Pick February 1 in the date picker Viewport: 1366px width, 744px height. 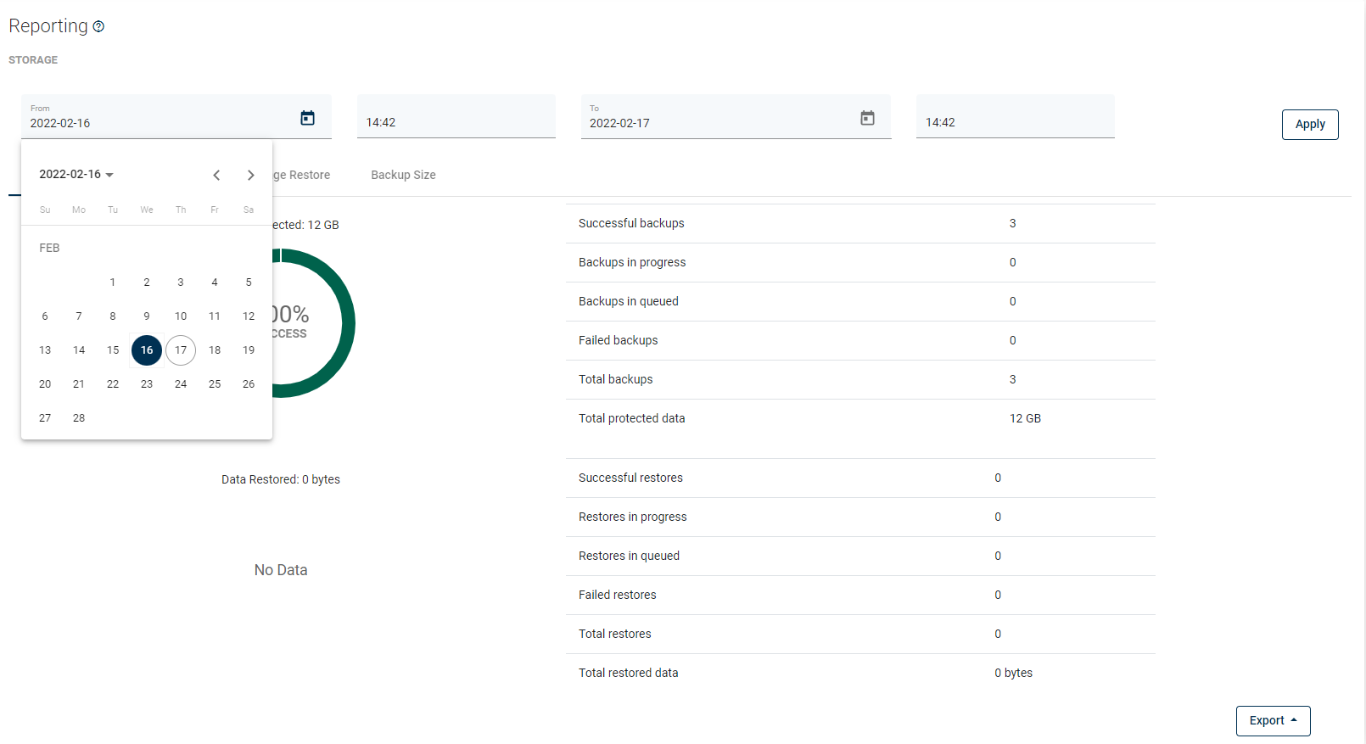pyautogui.click(x=113, y=282)
